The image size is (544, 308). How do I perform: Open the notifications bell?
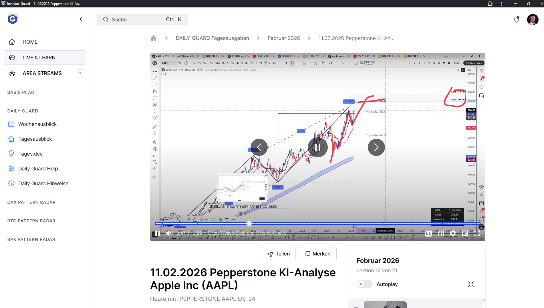[516, 19]
